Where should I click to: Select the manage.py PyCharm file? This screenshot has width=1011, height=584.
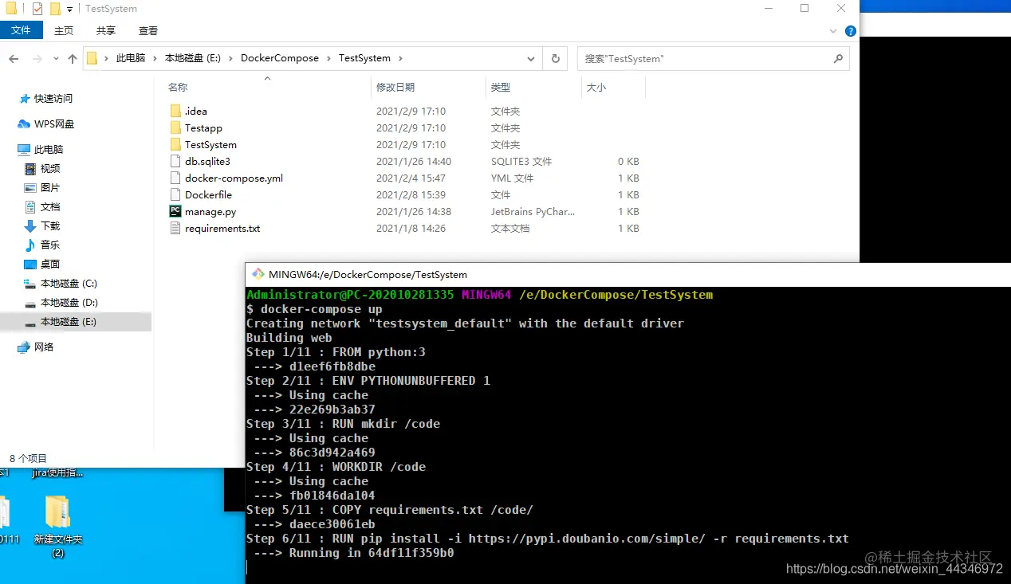[202, 211]
